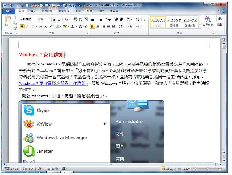Click the Paste (貼上) clipboard icon

tap(8, 19)
